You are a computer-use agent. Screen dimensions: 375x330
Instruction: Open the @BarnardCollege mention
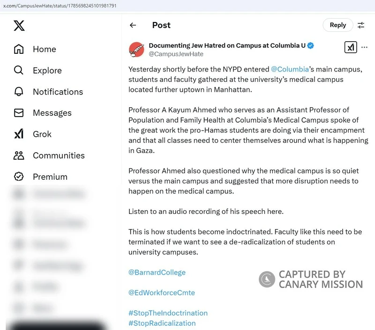pos(157,272)
